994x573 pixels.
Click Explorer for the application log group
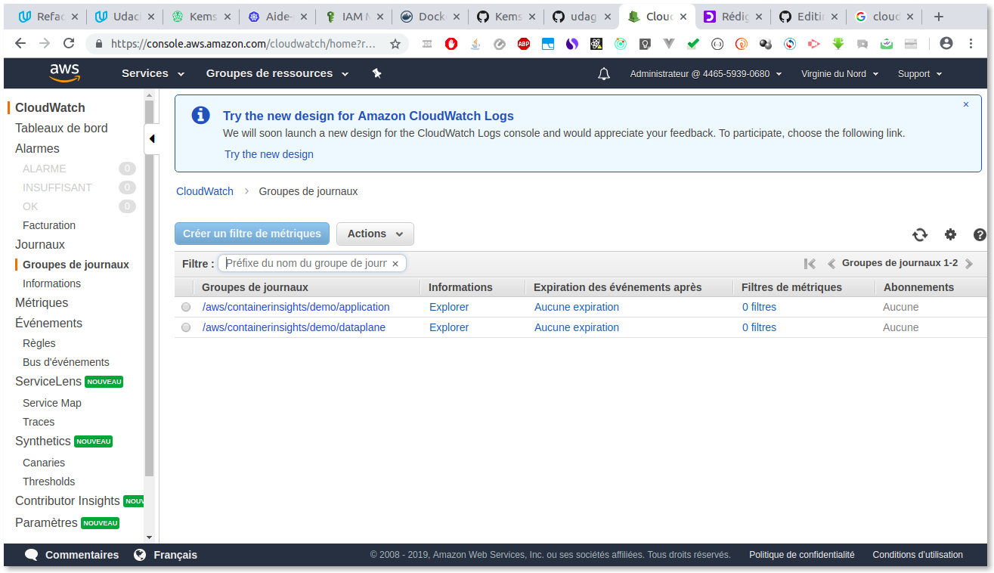[449, 307]
